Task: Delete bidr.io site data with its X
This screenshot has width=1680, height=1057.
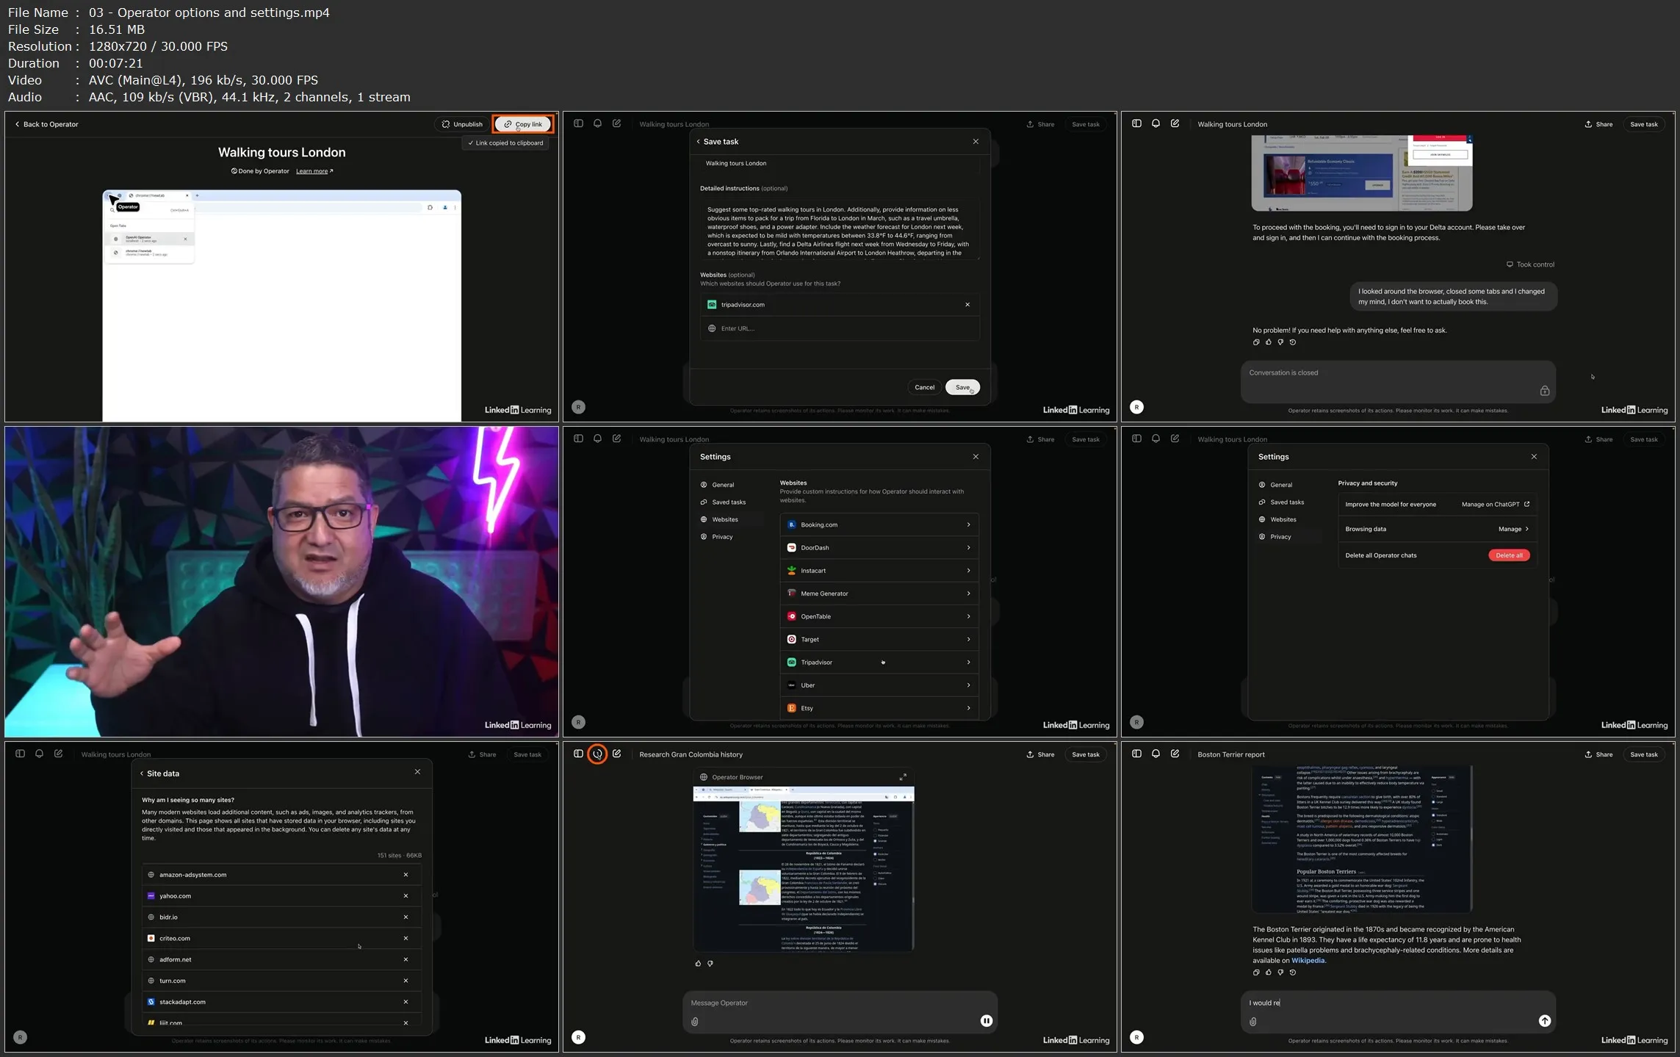Action: click(x=405, y=917)
